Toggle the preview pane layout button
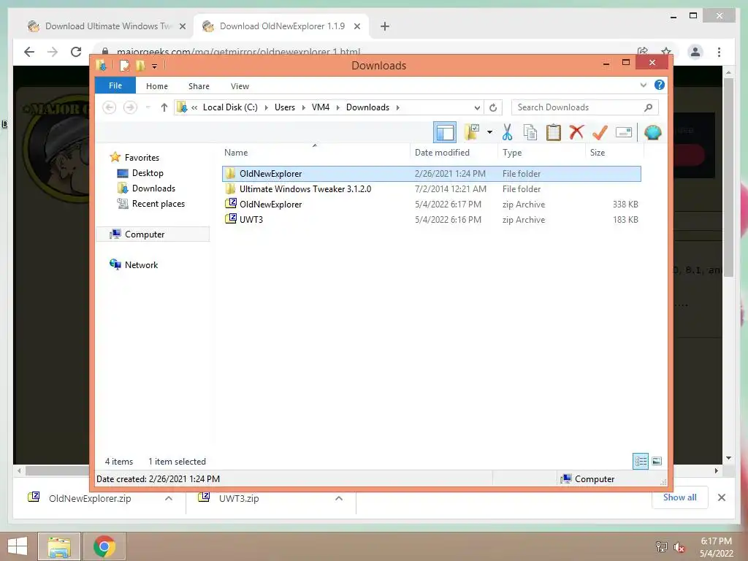Screen dimensions: 748x561 click(x=445, y=132)
